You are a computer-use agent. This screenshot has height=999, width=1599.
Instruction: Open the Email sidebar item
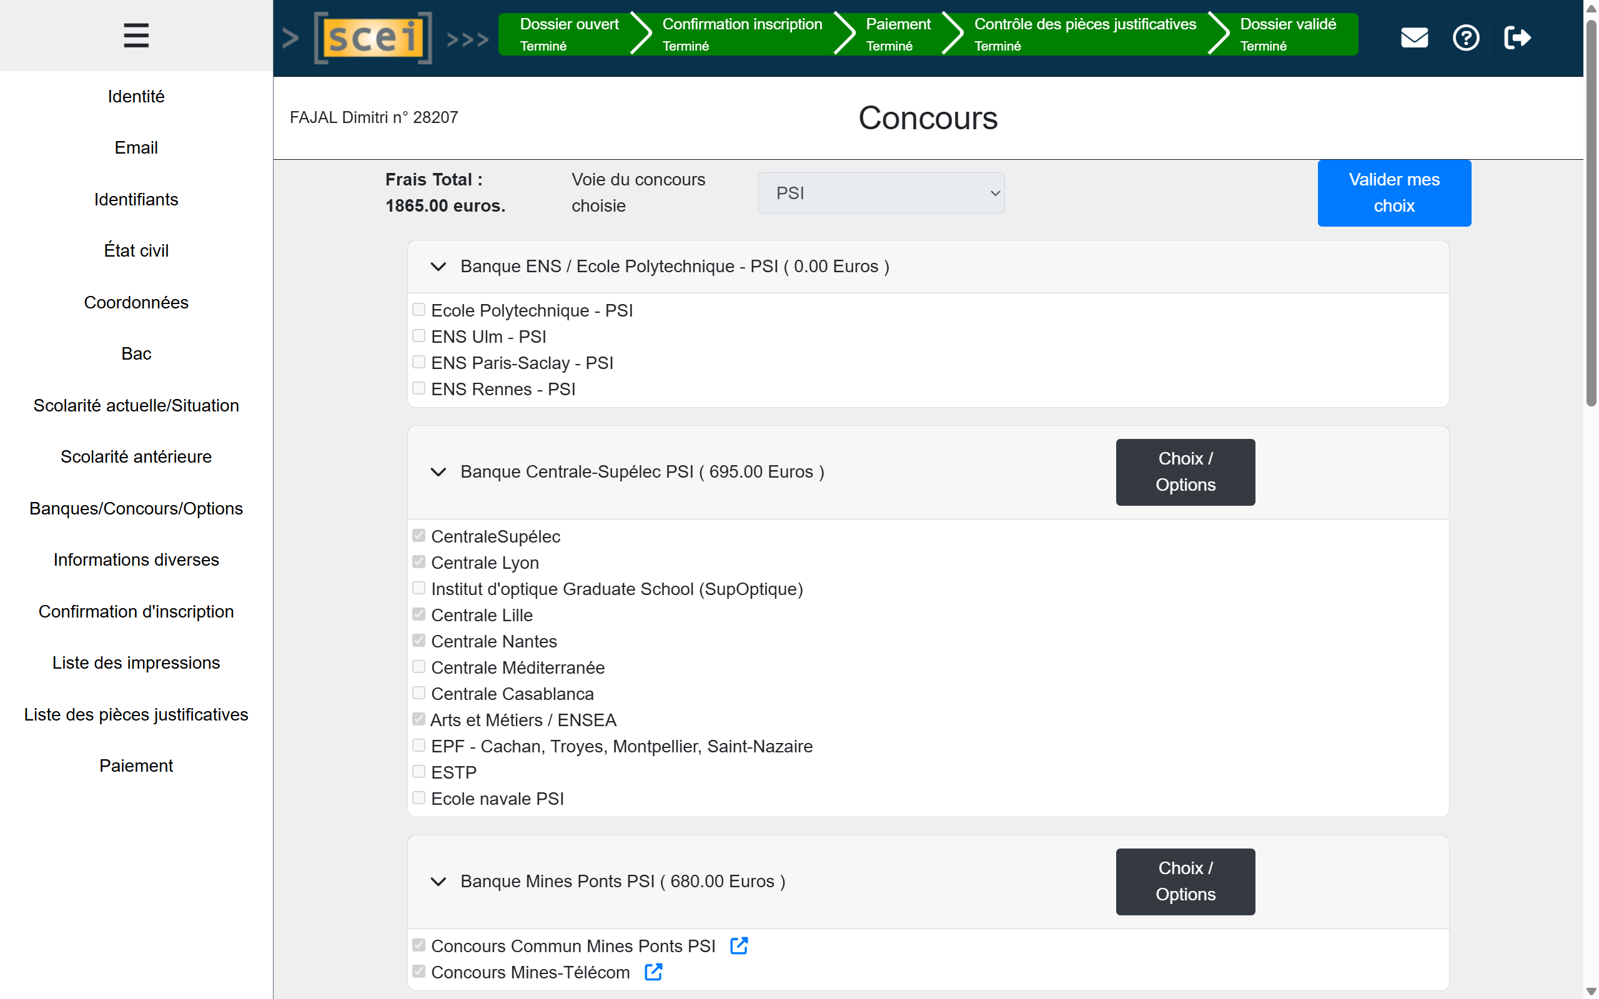coord(136,147)
